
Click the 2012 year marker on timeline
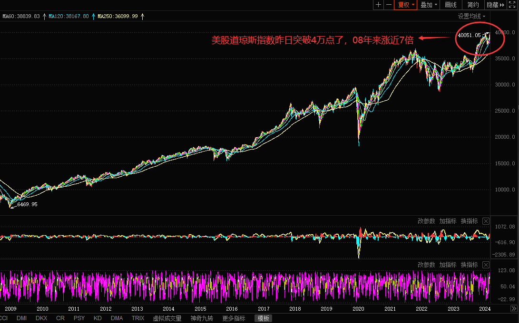pyautogui.click(x=106, y=309)
